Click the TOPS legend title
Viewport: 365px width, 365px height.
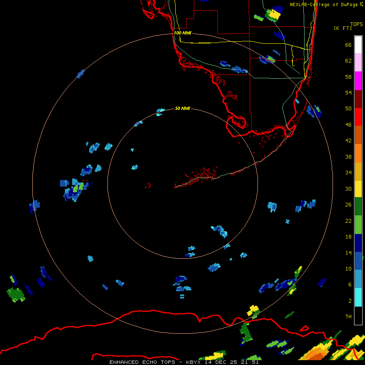[x=356, y=24]
